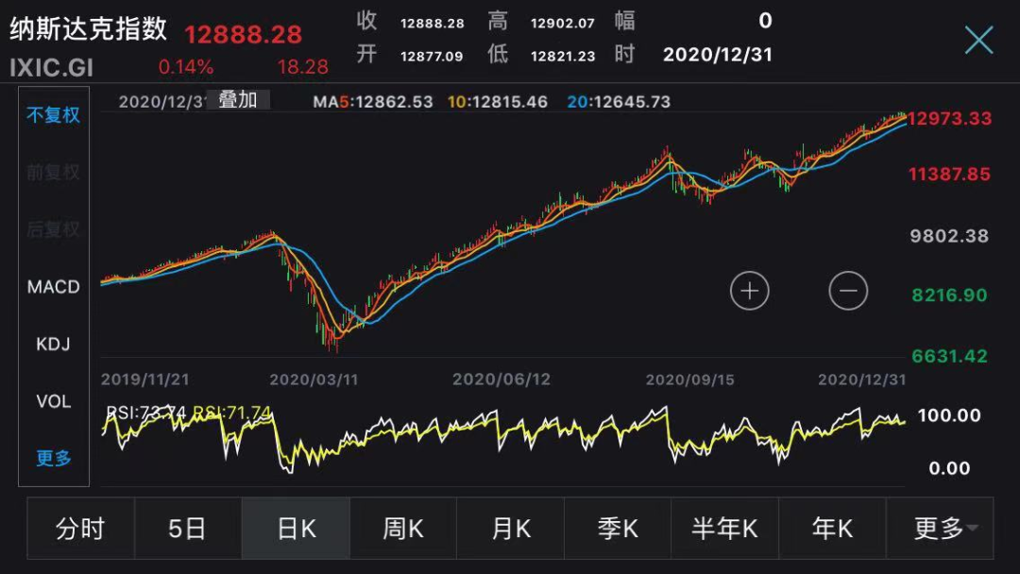This screenshot has height=574, width=1020.
Task: Tap the high value 12902.07
Action: [x=563, y=24]
